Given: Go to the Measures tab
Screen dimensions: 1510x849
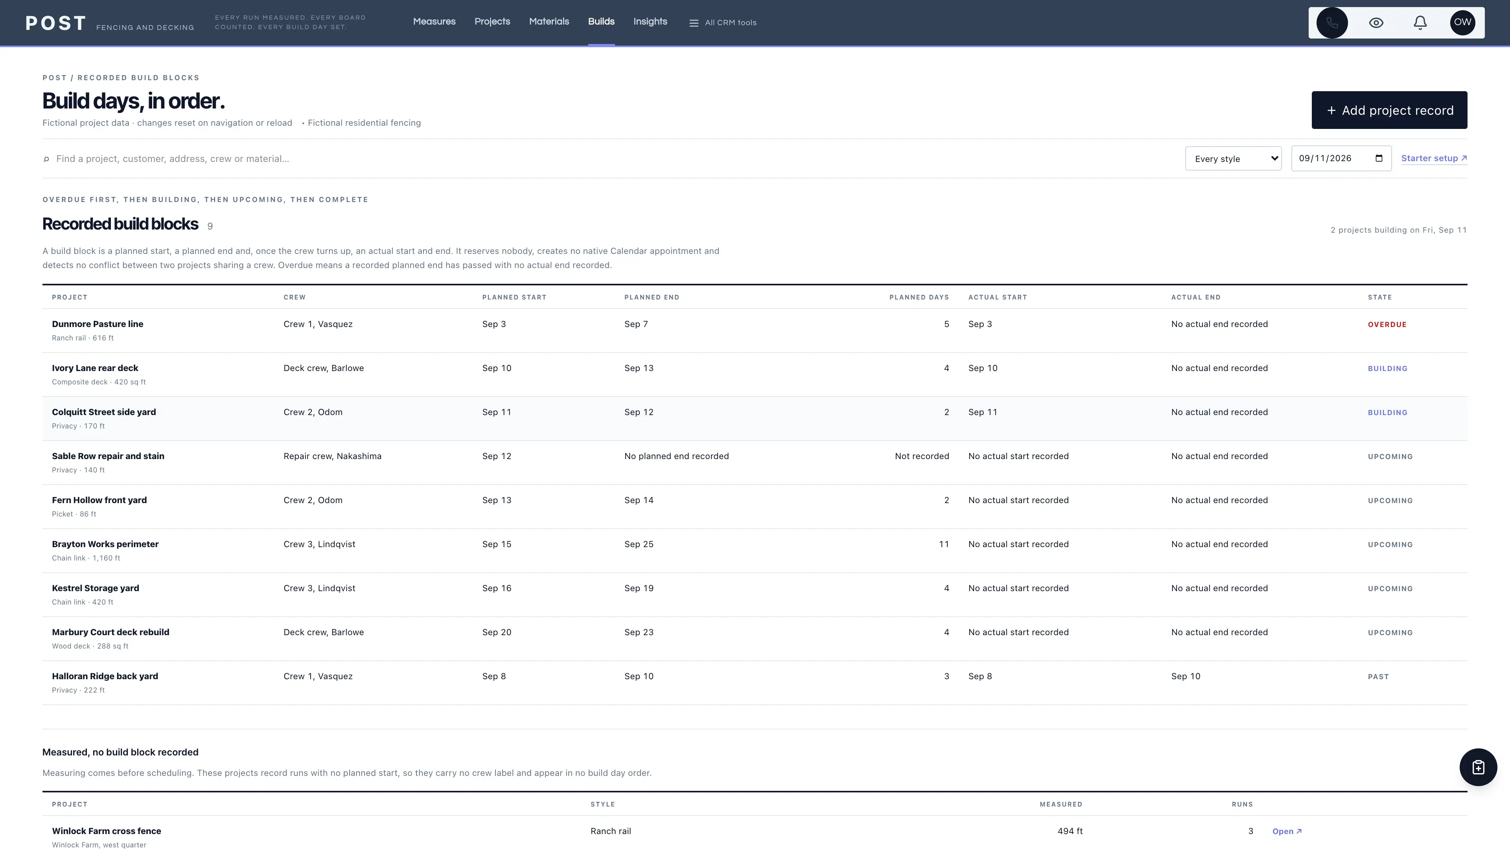Looking at the screenshot, I should [x=435, y=22].
